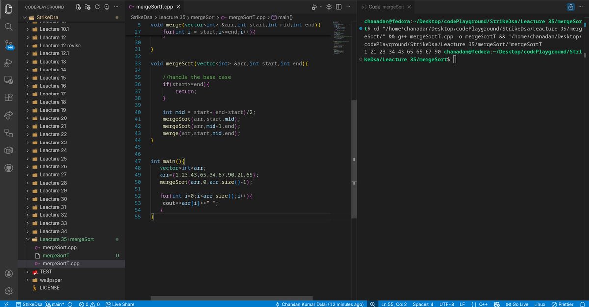Open the Explorer view in the activity bar
Image resolution: width=589 pixels, height=307 pixels.
(x=8, y=8)
